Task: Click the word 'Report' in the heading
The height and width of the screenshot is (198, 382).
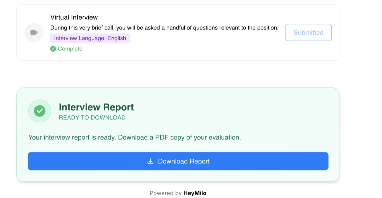Action: click(x=118, y=107)
